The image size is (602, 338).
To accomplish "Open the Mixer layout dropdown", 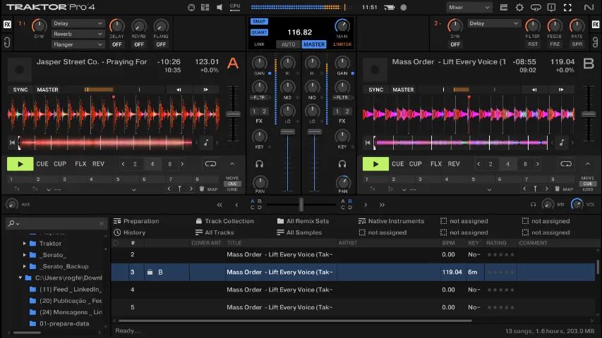I will point(469,7).
